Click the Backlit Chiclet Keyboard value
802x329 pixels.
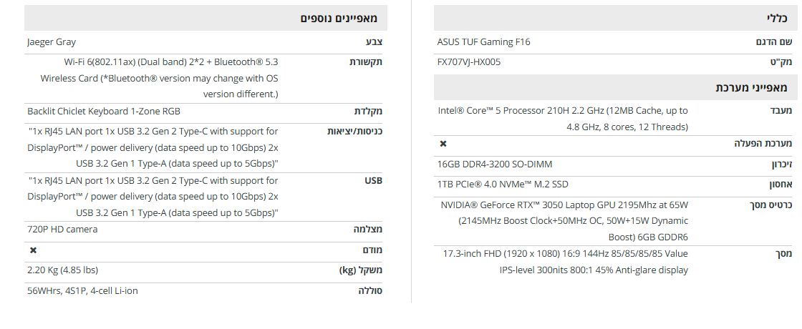point(104,112)
